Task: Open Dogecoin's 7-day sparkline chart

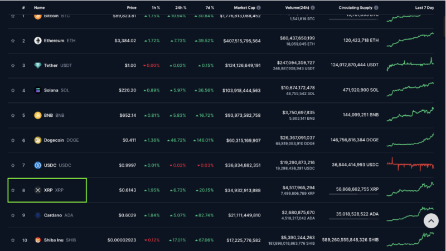Action: tap(410, 139)
